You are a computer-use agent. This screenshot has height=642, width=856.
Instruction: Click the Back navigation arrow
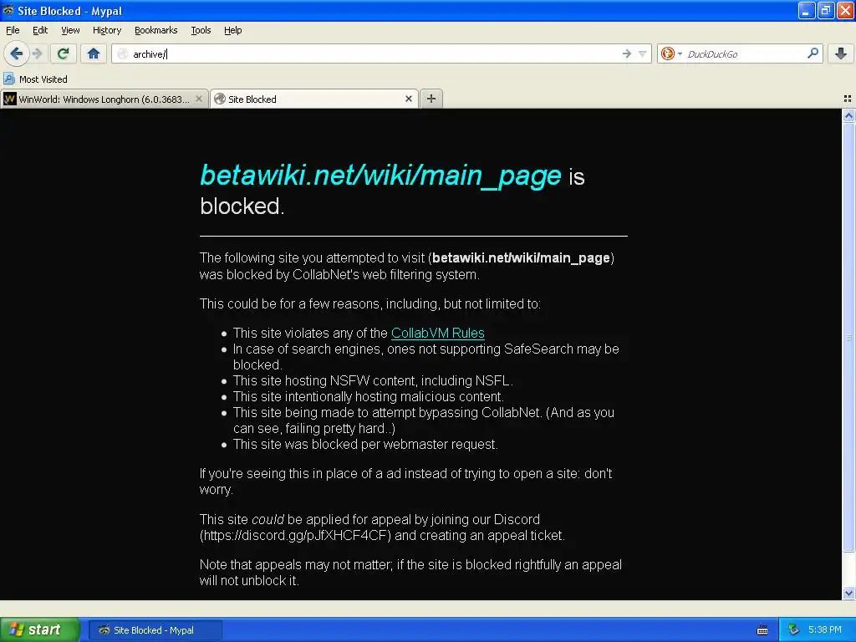(17, 53)
